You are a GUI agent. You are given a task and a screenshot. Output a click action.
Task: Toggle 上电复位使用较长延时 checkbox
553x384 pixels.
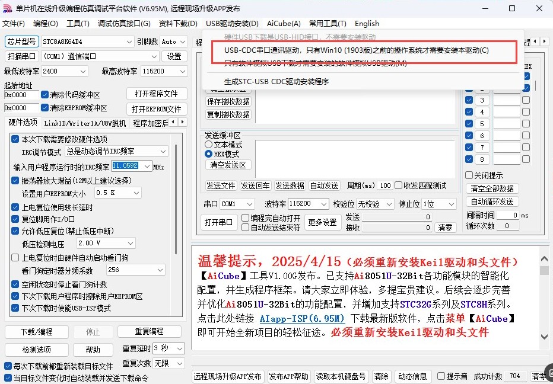15,207
